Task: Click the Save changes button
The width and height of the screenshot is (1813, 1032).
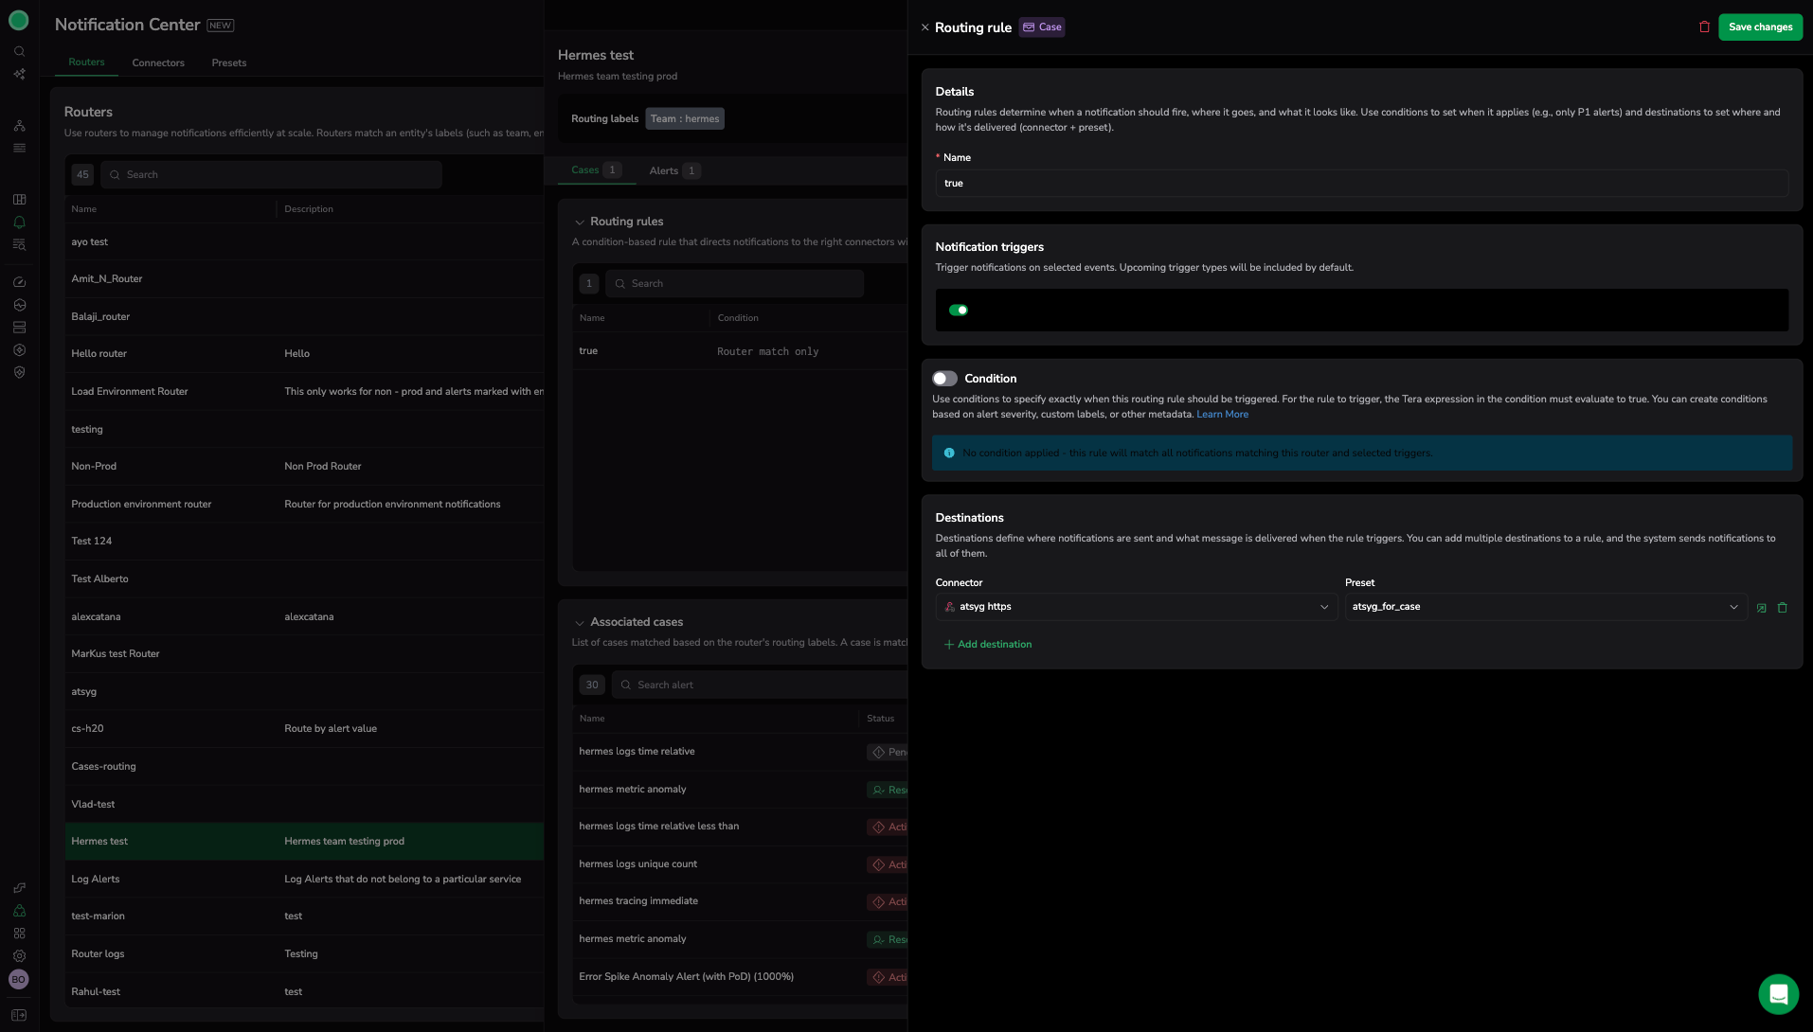Action: pos(1760,27)
